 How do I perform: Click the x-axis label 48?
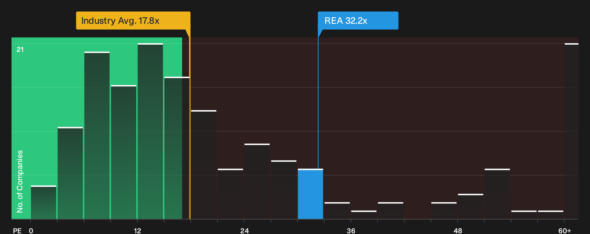tap(458, 230)
